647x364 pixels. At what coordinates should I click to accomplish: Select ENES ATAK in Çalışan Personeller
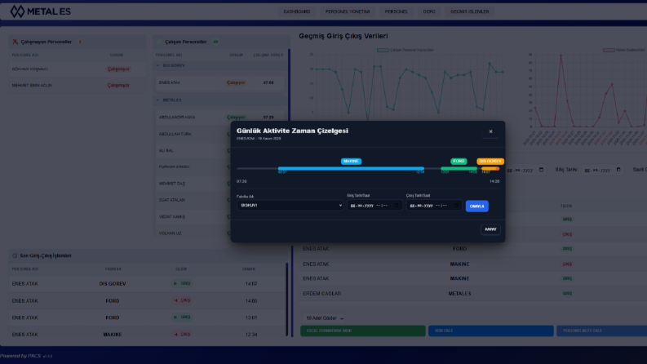tap(220, 82)
